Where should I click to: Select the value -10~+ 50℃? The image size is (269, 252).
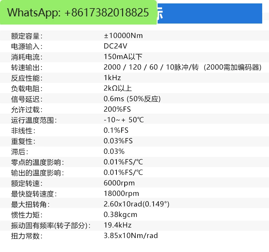[124, 120]
